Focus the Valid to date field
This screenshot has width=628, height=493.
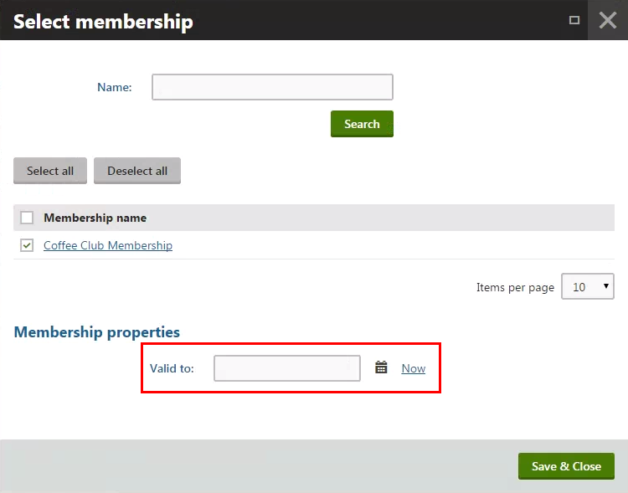(x=287, y=368)
